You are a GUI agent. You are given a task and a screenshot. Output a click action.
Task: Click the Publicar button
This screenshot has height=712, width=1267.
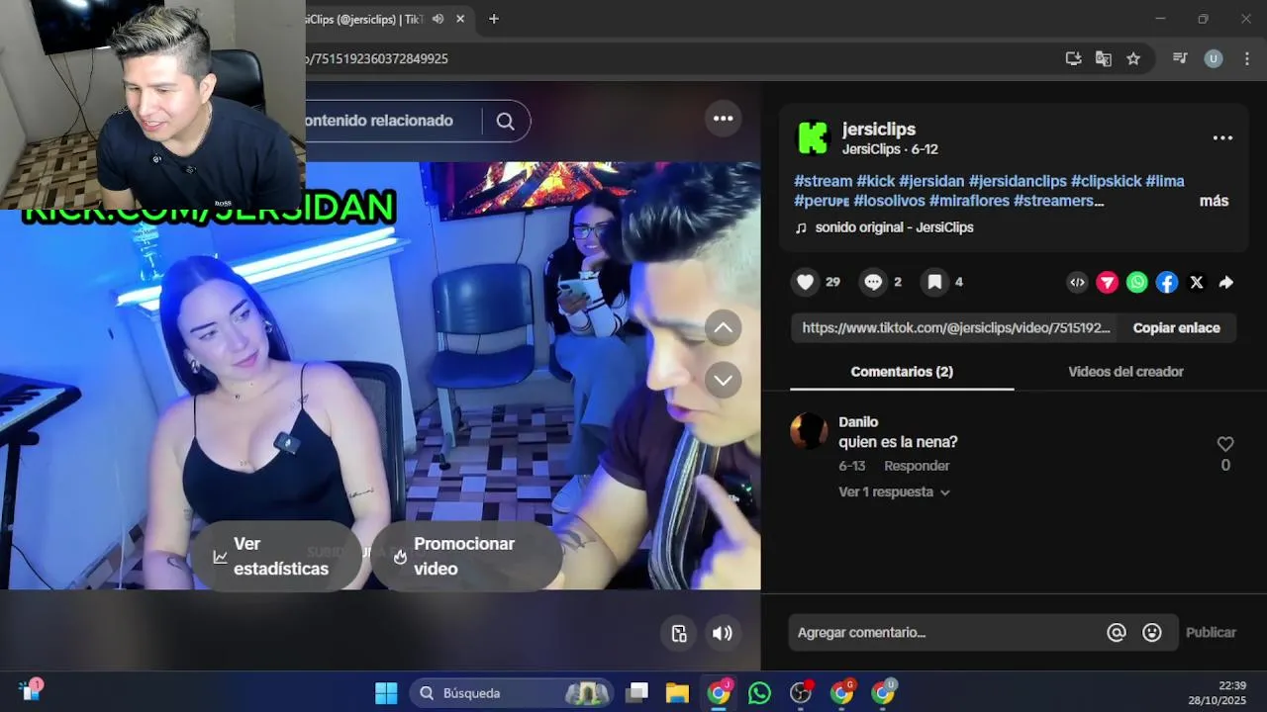coord(1211,633)
